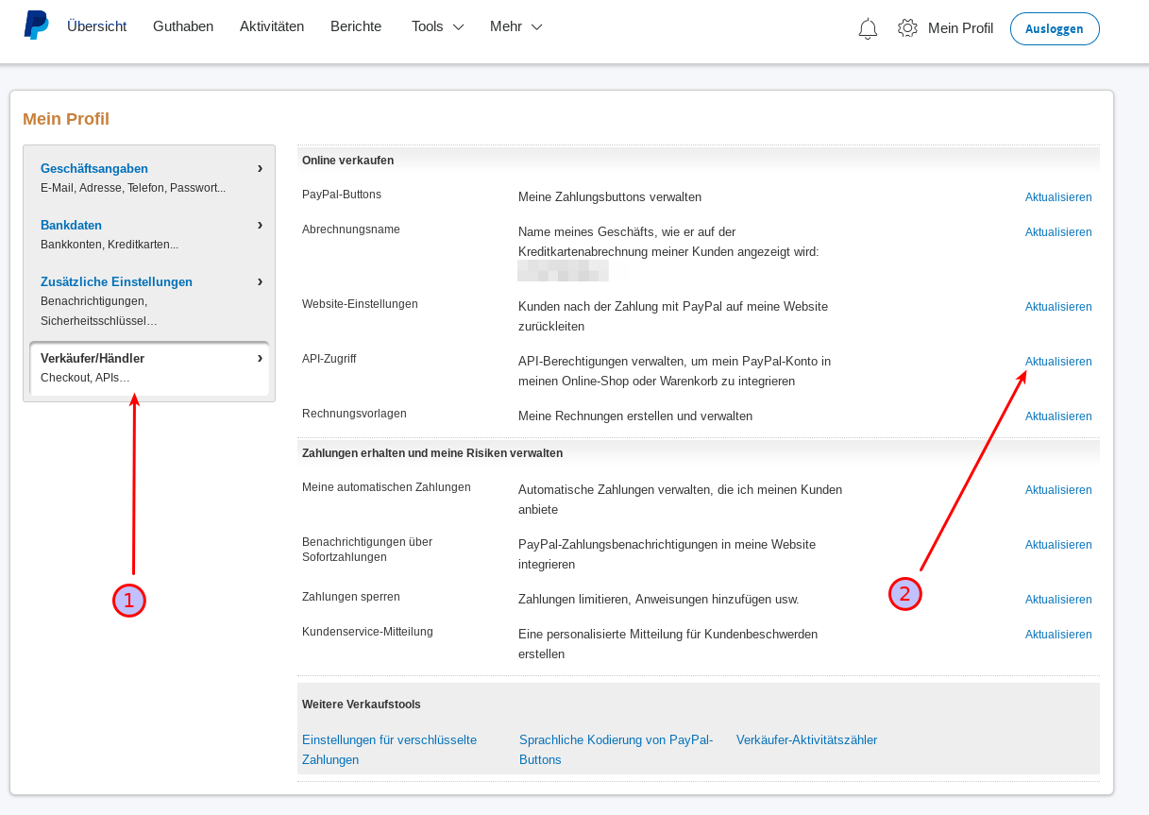The height and width of the screenshot is (815, 1149).
Task: Click the chevron next to Geschäftsangaben
Action: point(260,168)
